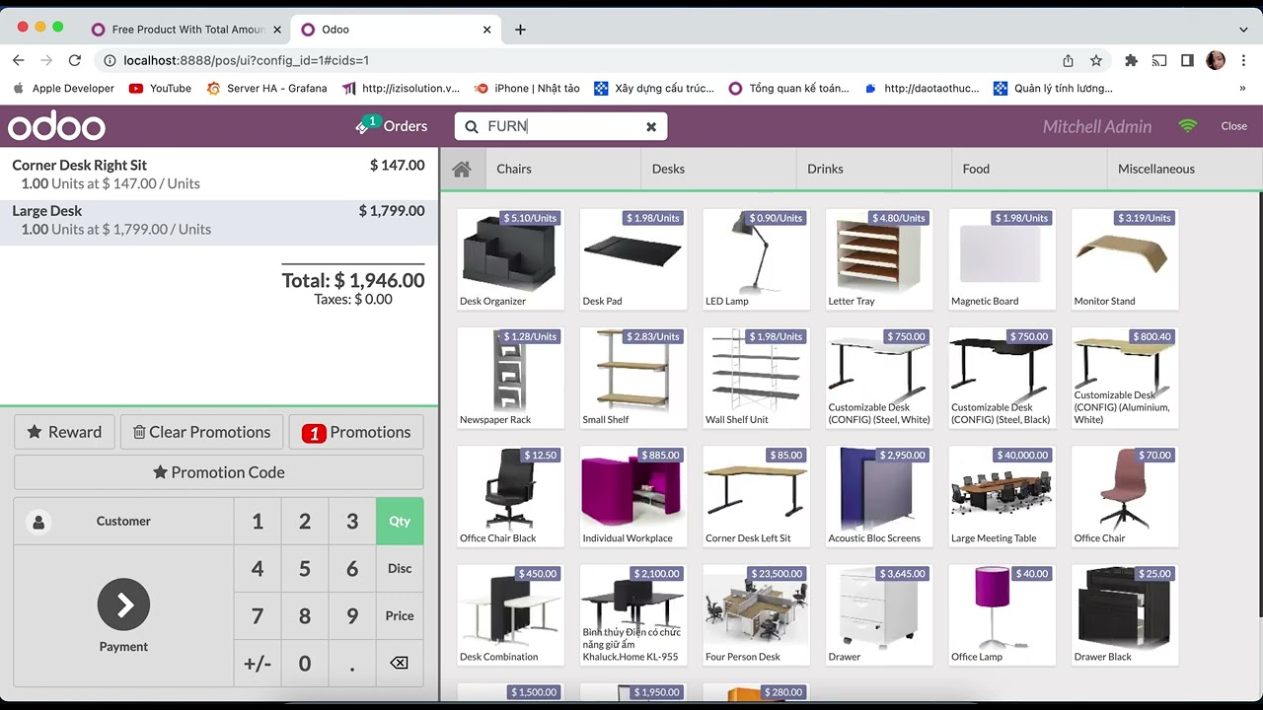Add LED Lamp product

756,259
